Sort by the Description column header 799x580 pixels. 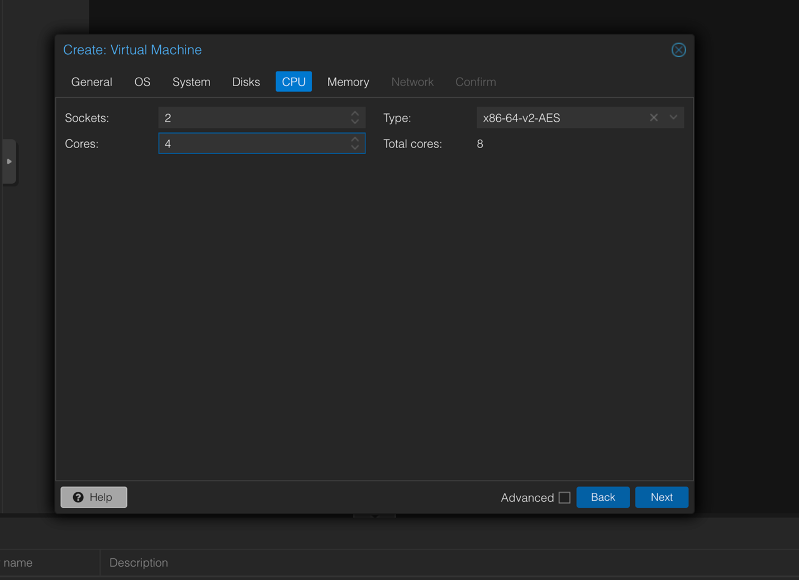(139, 563)
